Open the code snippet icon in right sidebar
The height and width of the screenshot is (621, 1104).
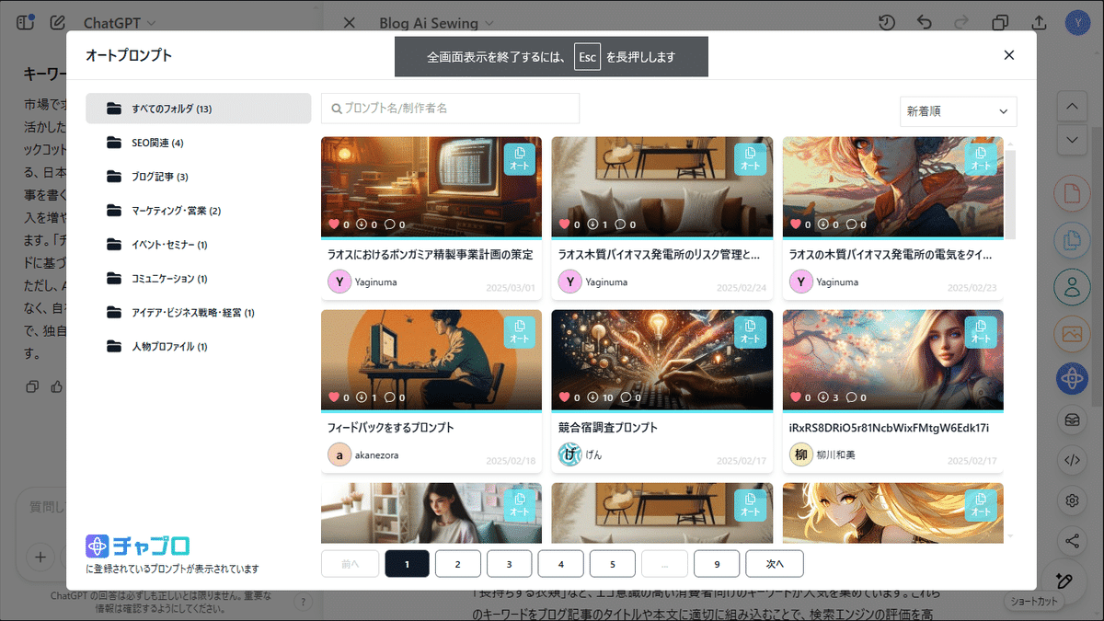pyautogui.click(x=1072, y=460)
